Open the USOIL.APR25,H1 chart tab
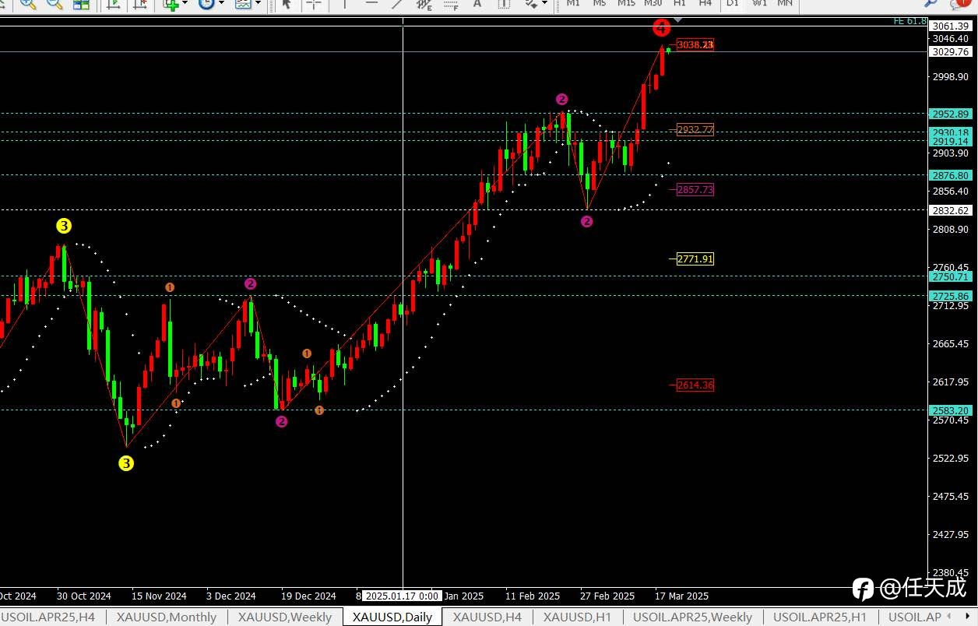Image resolution: width=978 pixels, height=626 pixels. (820, 617)
